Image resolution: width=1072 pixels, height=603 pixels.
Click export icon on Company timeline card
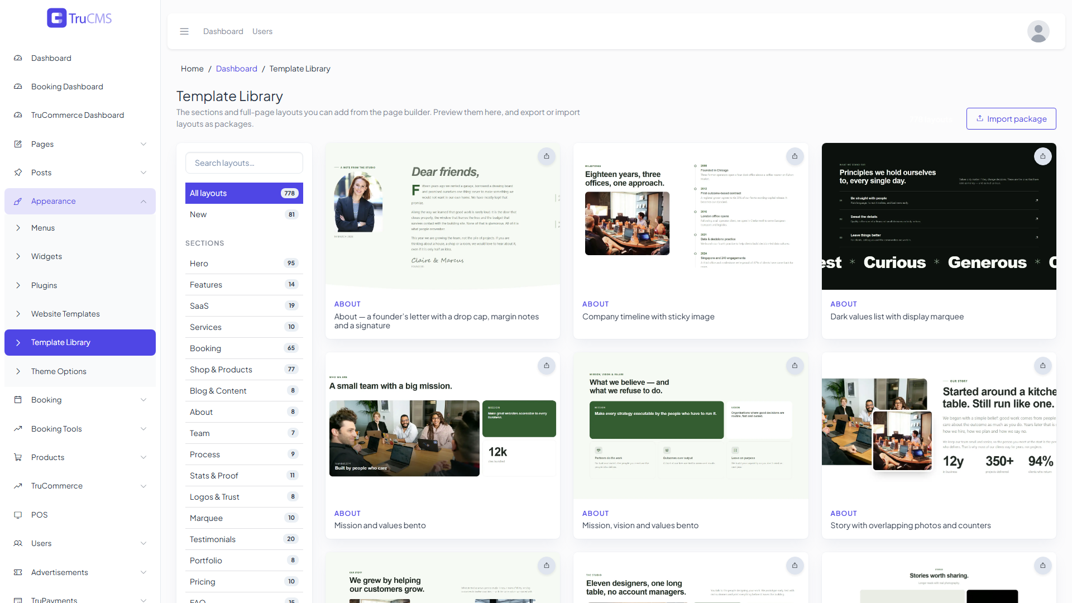coord(795,156)
